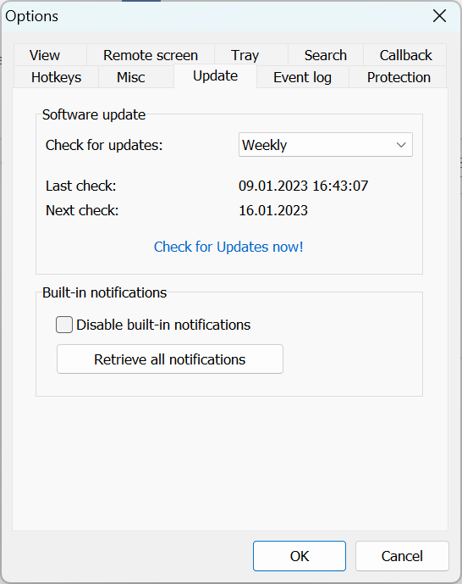Click the Built-in notifications group title

104,292
